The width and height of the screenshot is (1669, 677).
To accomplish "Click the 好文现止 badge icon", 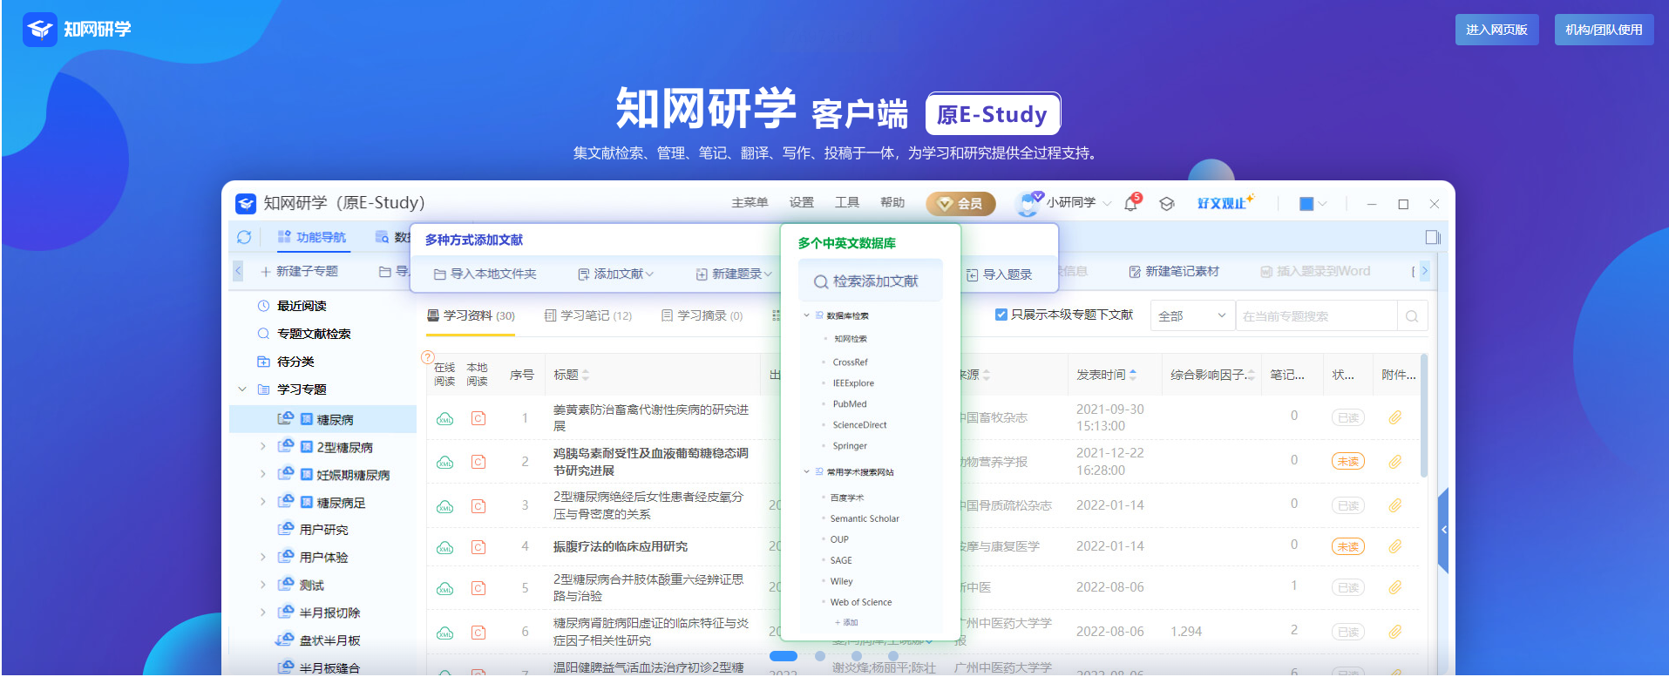I will pyautogui.click(x=1225, y=202).
